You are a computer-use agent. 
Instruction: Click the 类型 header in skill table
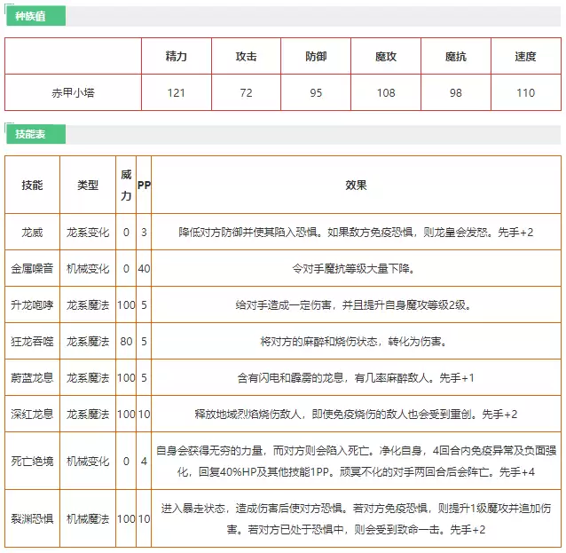[88, 185]
